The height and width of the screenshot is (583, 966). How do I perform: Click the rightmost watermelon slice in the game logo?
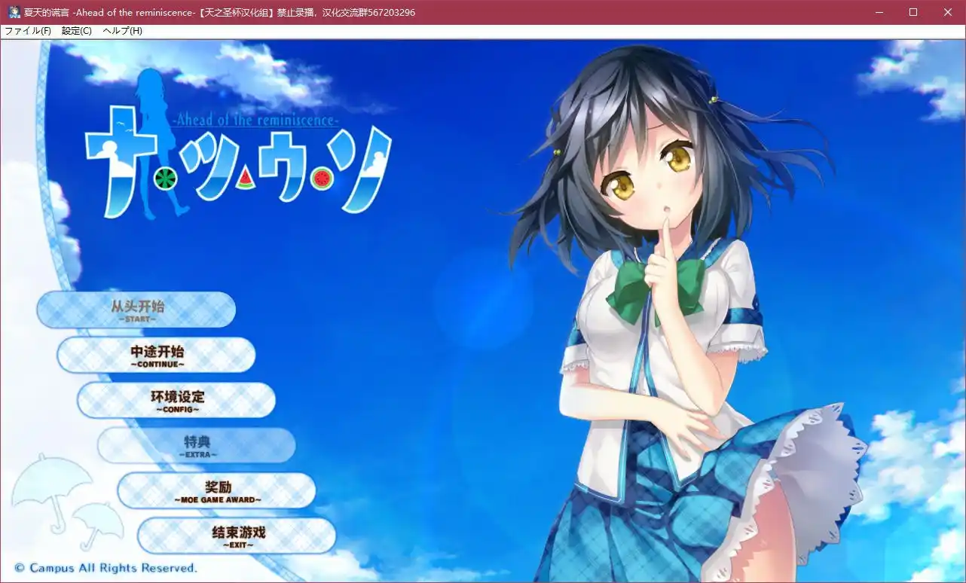click(x=323, y=178)
